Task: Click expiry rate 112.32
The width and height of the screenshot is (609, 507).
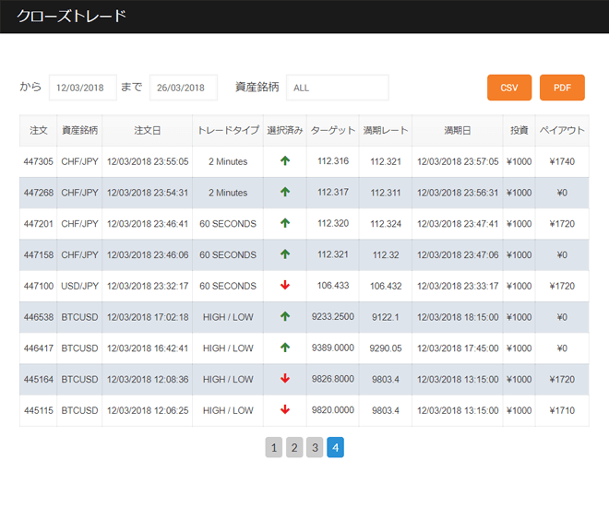Action: [x=386, y=254]
